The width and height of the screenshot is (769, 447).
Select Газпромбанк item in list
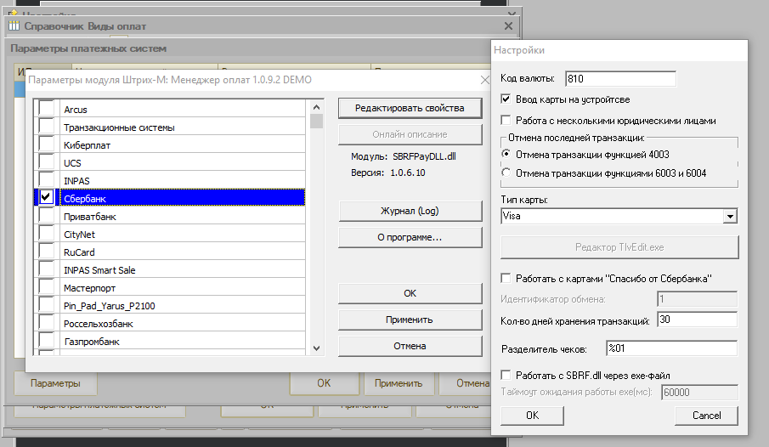tap(92, 342)
